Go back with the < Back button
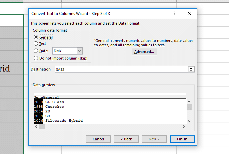 point(126,139)
